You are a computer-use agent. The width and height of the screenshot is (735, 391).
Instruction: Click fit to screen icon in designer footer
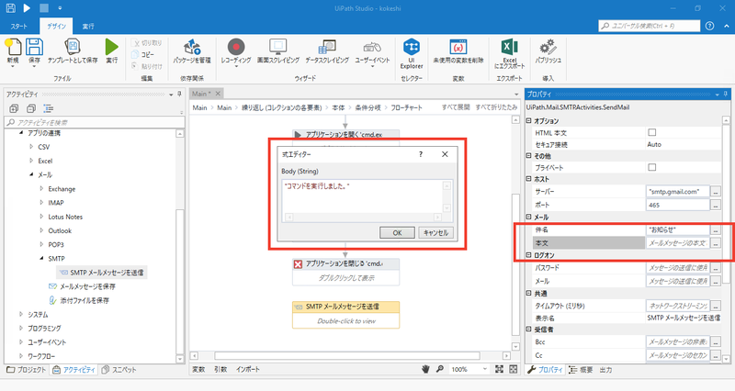(499, 369)
